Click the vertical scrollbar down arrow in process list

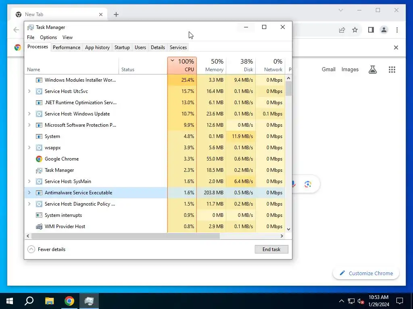pyautogui.click(x=288, y=229)
